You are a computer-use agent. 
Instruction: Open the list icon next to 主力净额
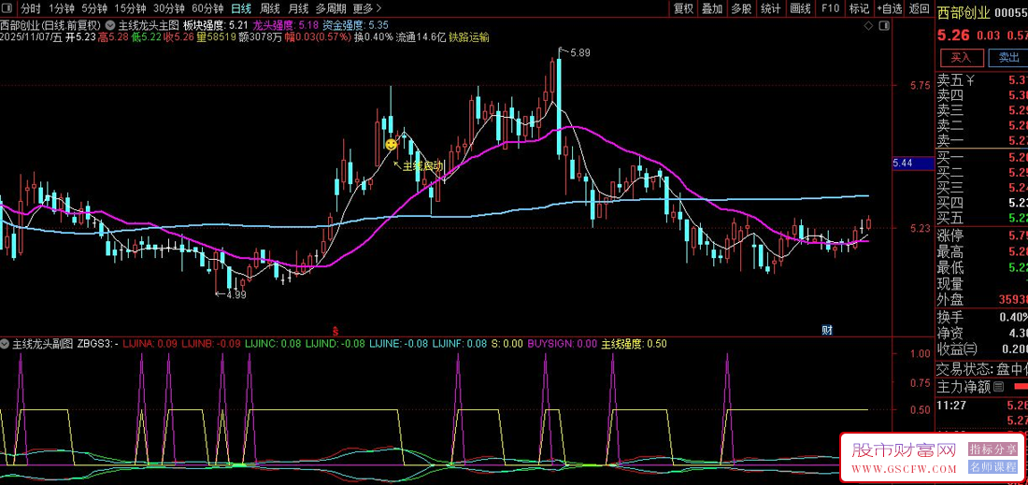tap(998, 386)
